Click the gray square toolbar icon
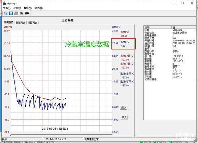This screenshot has height=143, width=198. click(16, 13)
